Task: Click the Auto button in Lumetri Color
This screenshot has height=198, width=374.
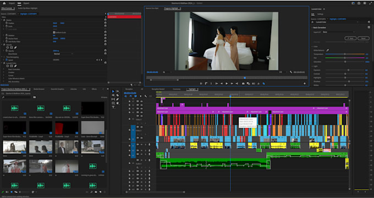Action: pos(350,38)
